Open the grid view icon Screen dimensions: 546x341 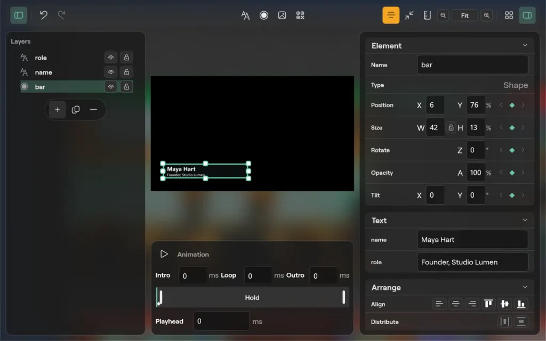click(x=509, y=15)
